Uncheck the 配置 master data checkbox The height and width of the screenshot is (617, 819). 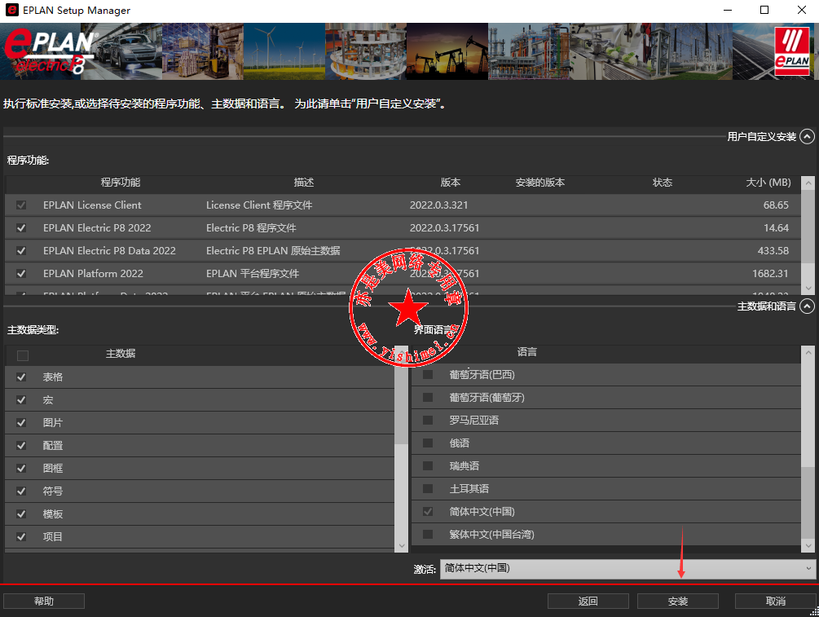21,446
